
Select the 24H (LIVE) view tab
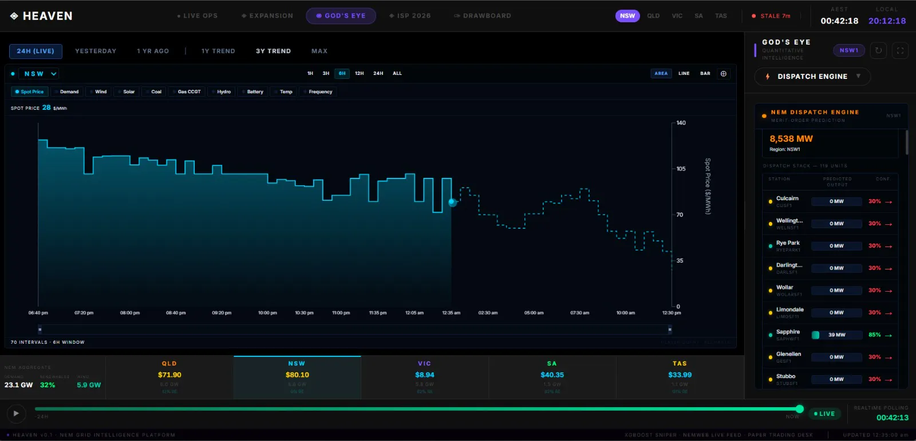(x=35, y=51)
